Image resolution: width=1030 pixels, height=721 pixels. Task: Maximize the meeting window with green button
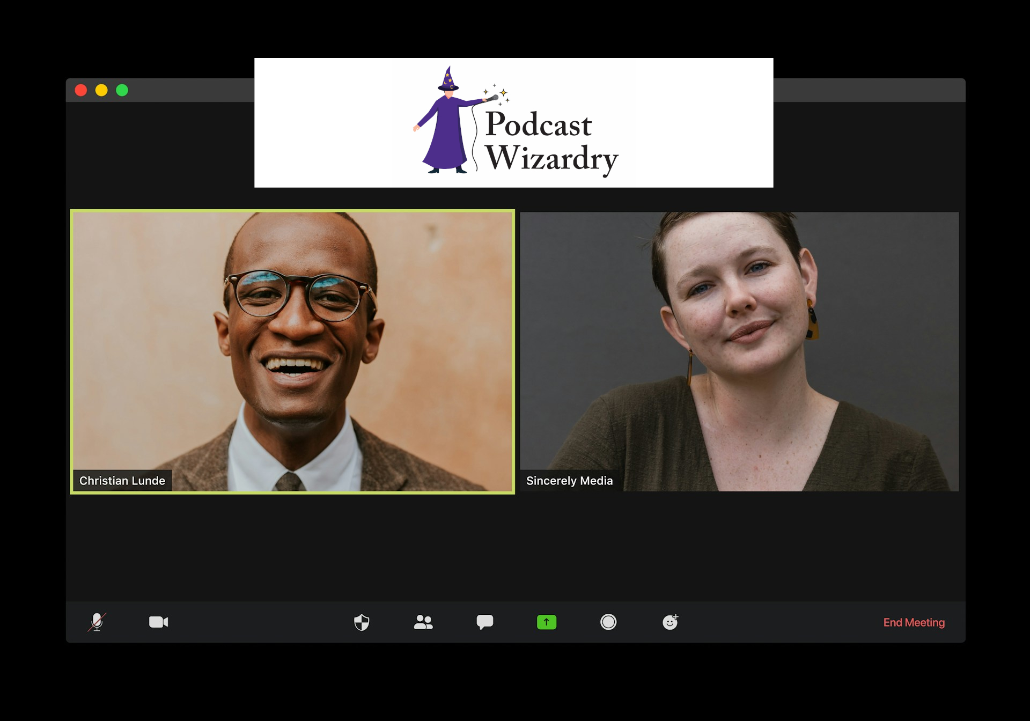point(122,90)
